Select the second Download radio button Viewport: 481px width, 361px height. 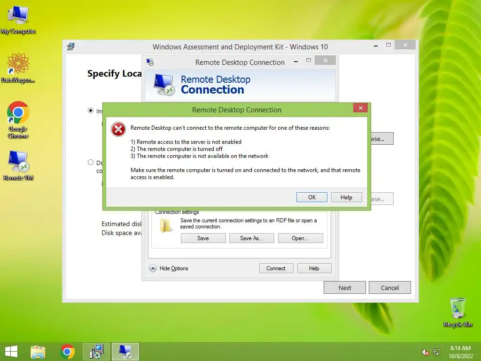(91, 162)
